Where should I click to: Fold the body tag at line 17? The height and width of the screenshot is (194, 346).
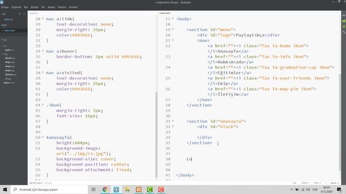pos(173,19)
